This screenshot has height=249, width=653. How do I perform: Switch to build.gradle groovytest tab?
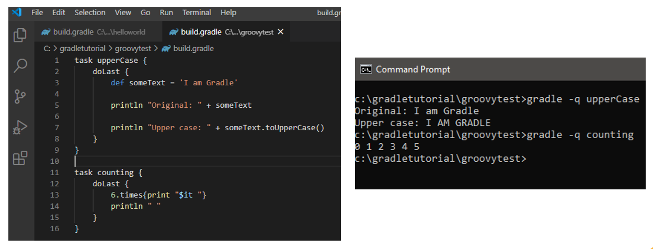point(225,32)
